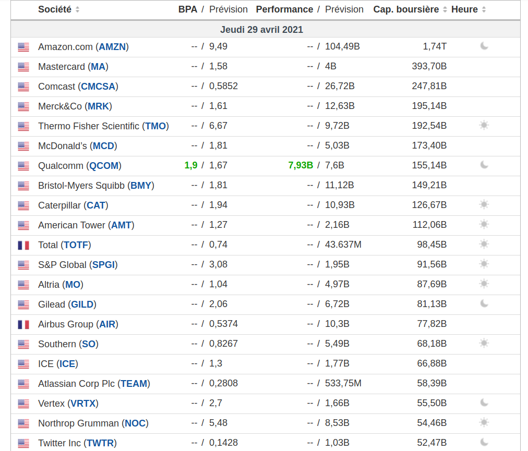Open the TEAM ticker link
528x451 pixels.
point(134,384)
